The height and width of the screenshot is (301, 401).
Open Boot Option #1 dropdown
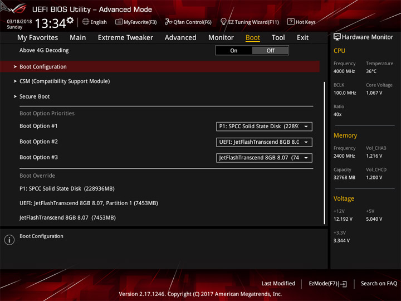(264, 127)
